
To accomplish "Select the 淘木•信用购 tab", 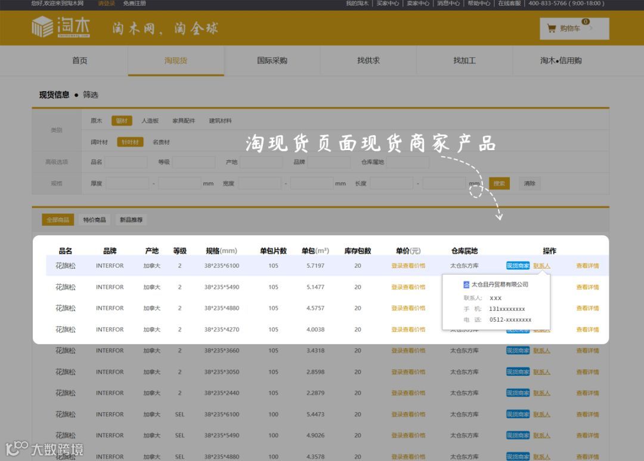I will pos(561,61).
